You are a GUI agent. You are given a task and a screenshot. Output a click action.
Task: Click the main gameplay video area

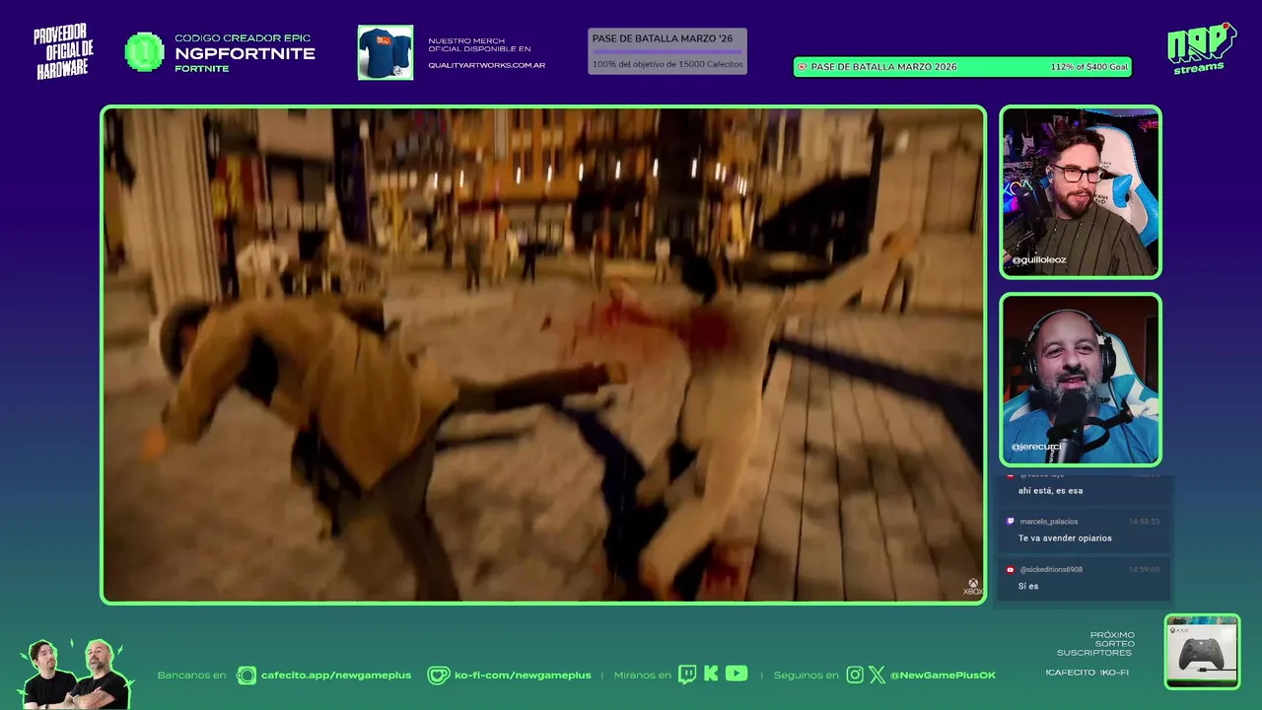pyautogui.click(x=543, y=354)
